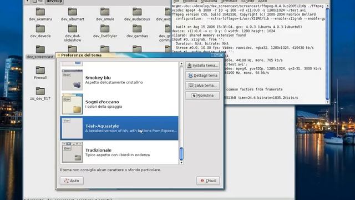Open Dettagli tema
Image resolution: width=355 pixels, height=200 pixels.
[202, 76]
